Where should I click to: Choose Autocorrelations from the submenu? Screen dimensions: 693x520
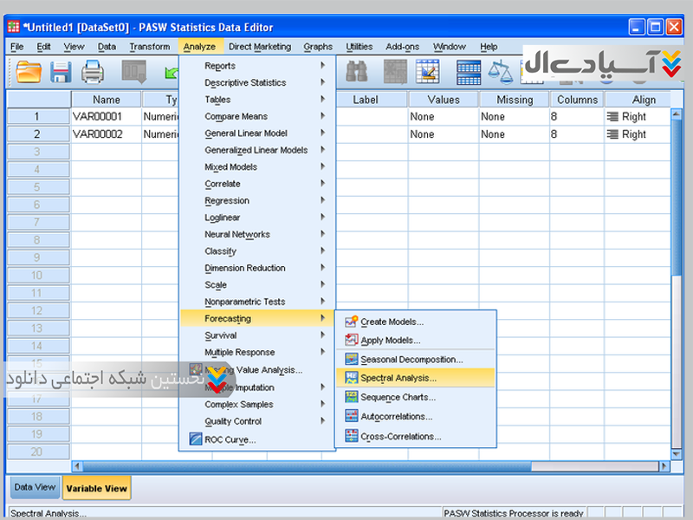[396, 417]
